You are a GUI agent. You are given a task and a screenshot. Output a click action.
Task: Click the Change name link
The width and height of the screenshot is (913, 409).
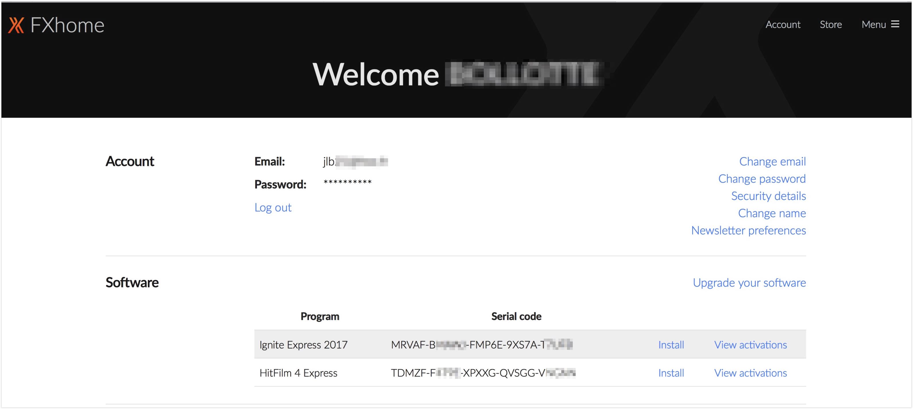tap(771, 213)
